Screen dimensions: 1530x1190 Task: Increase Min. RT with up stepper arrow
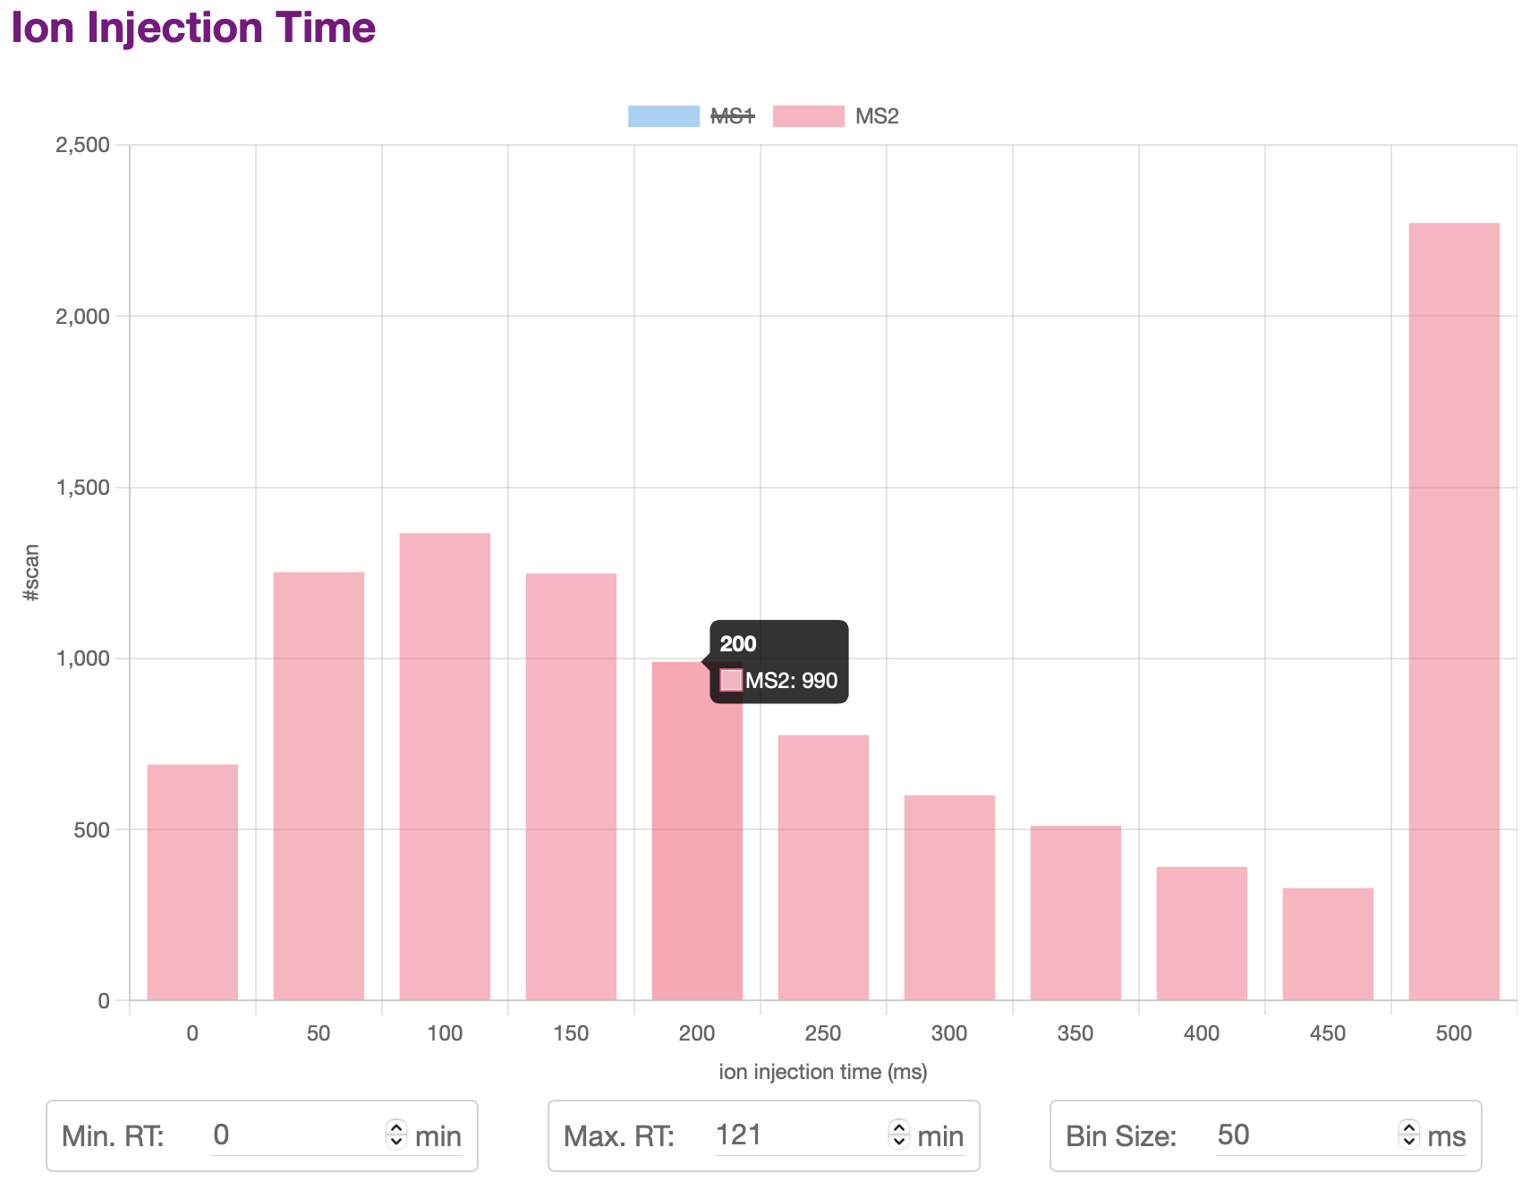[396, 1127]
